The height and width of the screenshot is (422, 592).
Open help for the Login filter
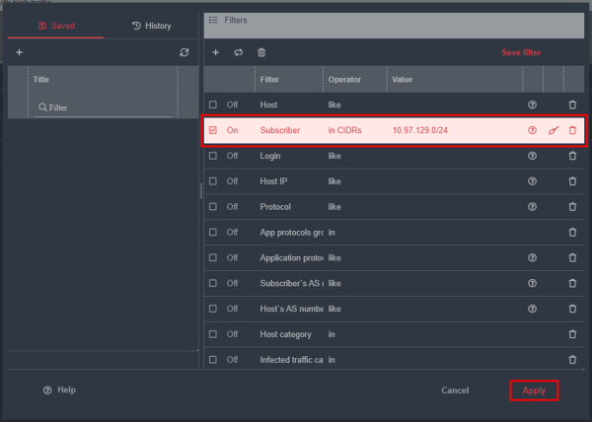pyautogui.click(x=532, y=156)
